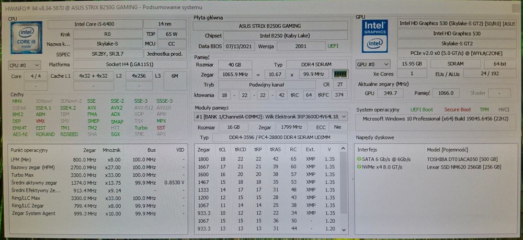Select the 1800 MHz XMP timing row

(x=267, y=159)
